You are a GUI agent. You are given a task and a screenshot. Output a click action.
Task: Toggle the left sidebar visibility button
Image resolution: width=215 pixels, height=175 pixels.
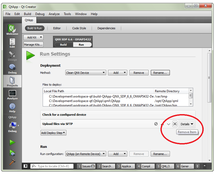(26, 166)
